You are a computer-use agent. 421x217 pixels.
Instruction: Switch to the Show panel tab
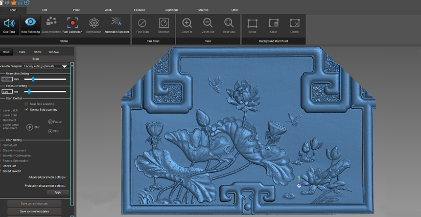[38, 52]
